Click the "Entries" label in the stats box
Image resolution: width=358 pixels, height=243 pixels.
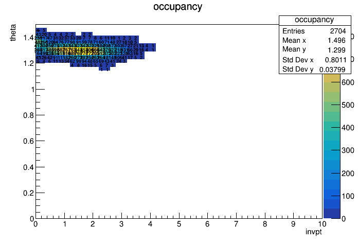pos(293,31)
